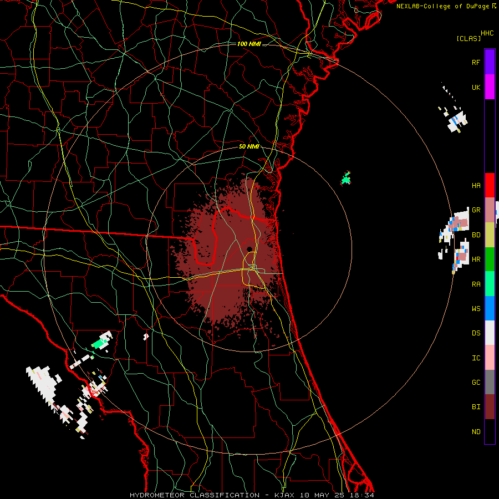Click the HA red legend swatch
Viewport: 499px width, 499px height.
(x=490, y=185)
